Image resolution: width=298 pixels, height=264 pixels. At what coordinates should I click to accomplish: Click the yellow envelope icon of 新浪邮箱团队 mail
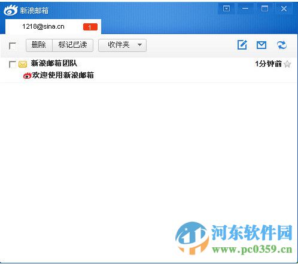tap(23, 64)
